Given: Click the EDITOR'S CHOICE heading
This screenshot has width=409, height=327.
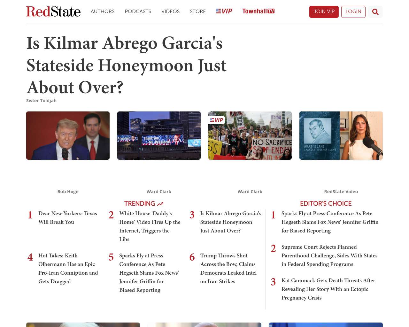Looking at the screenshot, I should (326, 203).
